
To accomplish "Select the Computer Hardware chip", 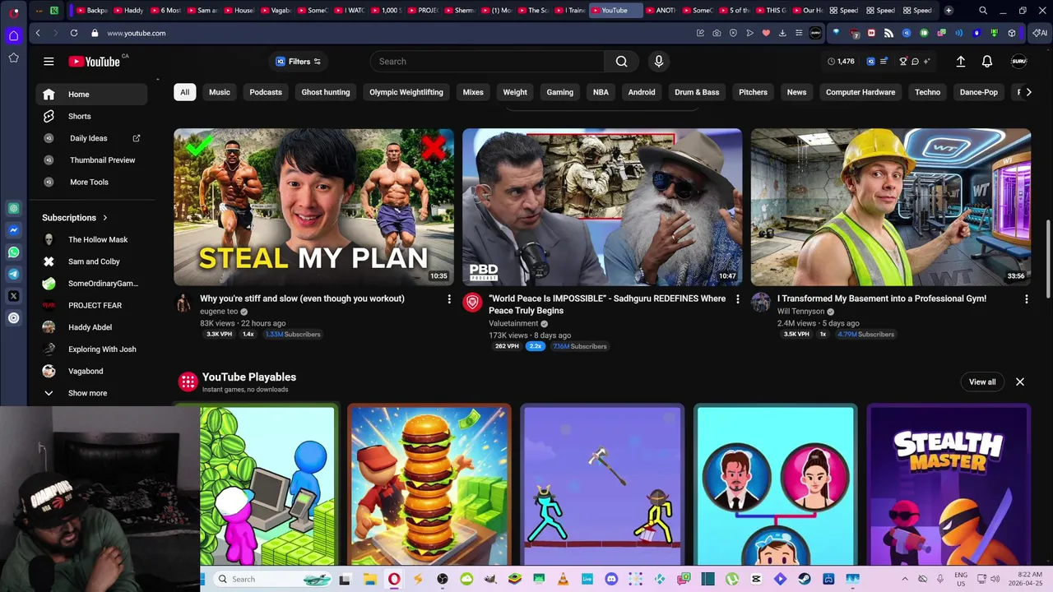I will pos(860,92).
